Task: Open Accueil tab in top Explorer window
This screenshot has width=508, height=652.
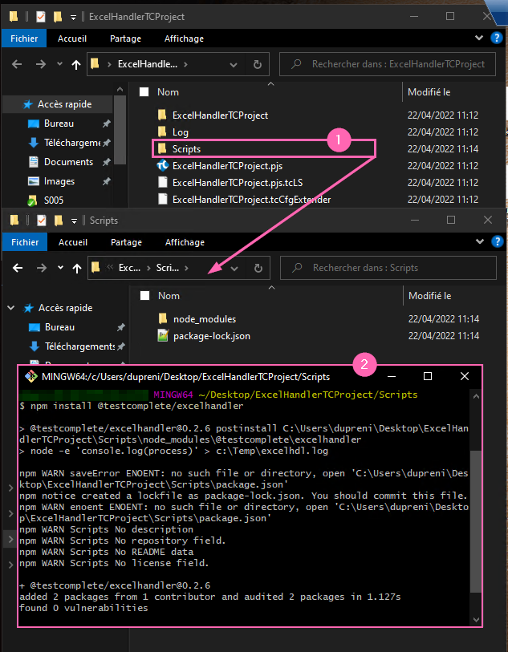Action: [x=72, y=38]
